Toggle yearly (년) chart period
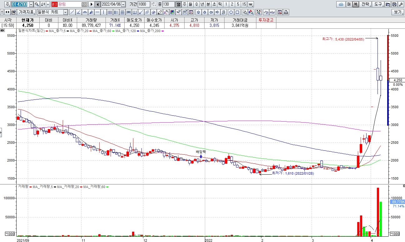This screenshot has width=405, height=242. pos(202,4)
